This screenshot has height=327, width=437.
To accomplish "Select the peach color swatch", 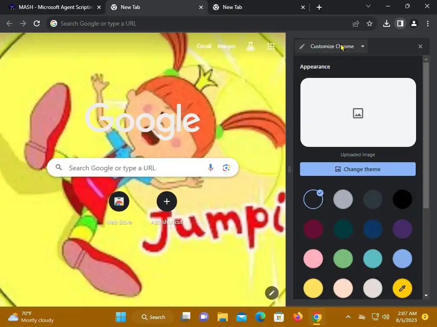I will click(x=343, y=288).
